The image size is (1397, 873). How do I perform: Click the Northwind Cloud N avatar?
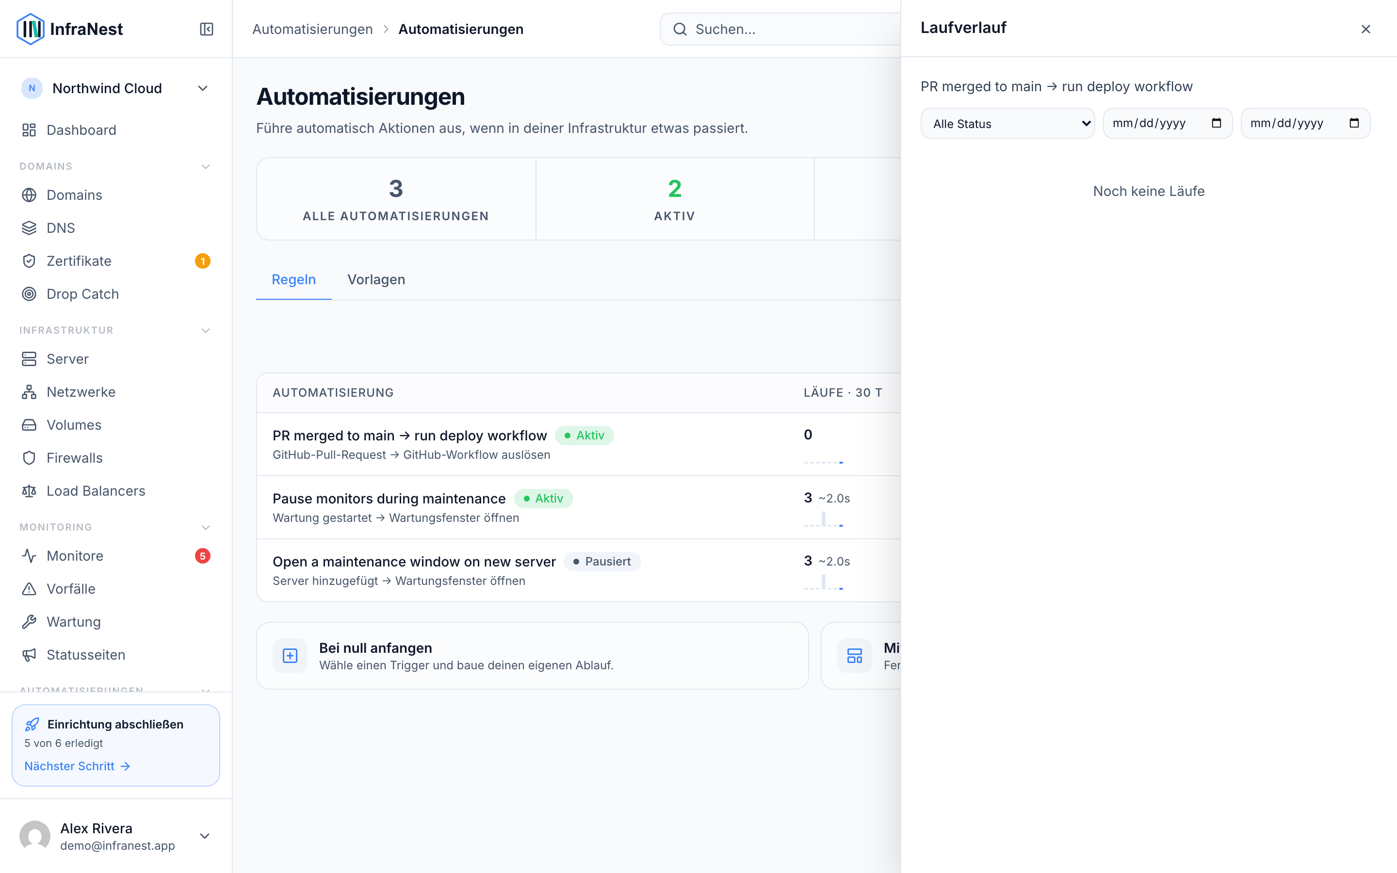[32, 88]
